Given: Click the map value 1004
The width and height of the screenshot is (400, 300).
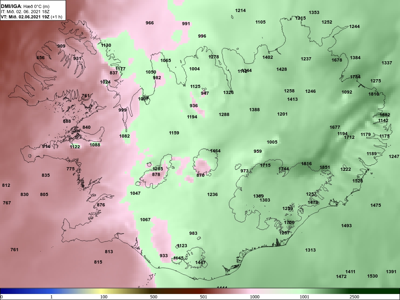Looking at the screenshot, I should pyautogui.click(x=194, y=69).
